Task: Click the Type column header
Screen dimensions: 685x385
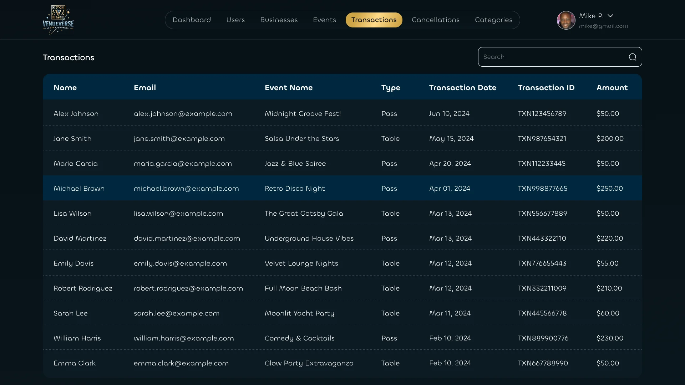Action: [391, 88]
